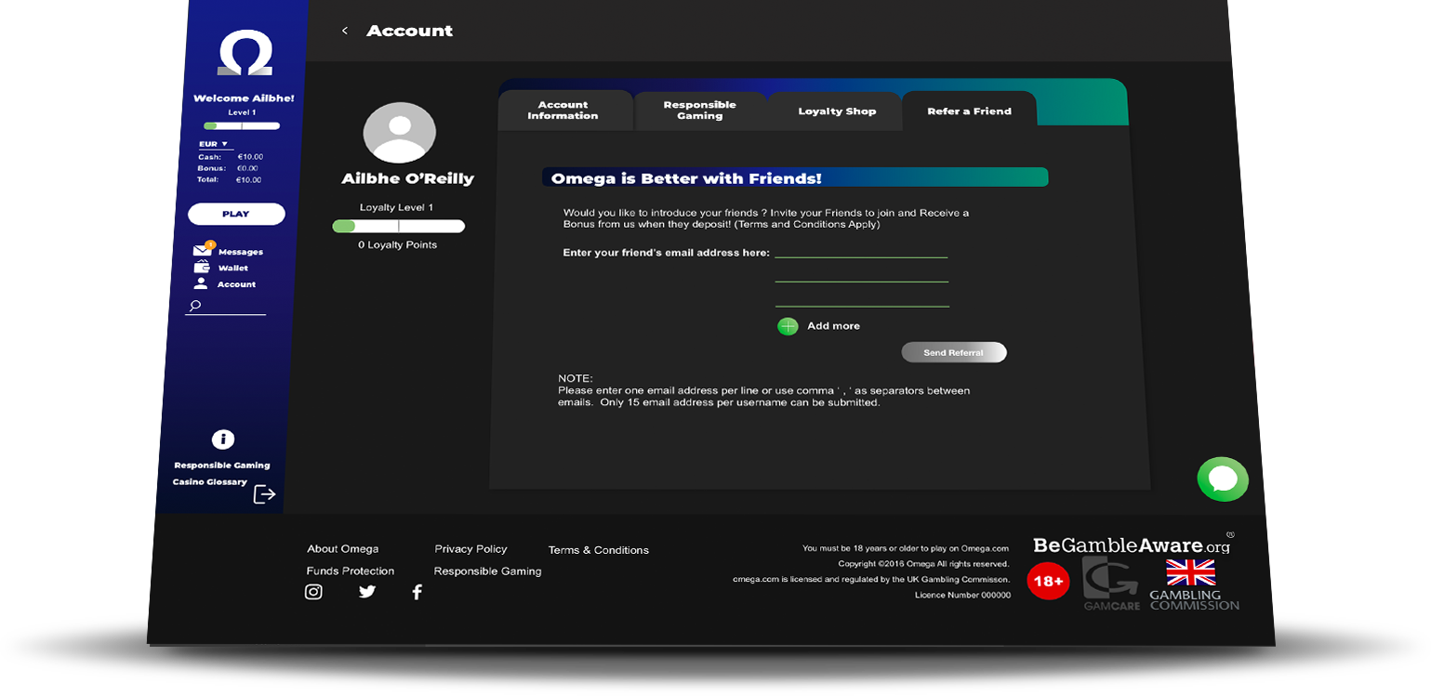Click the Licence Number 000000 text
This screenshot has height=696, width=1431.
click(x=962, y=595)
